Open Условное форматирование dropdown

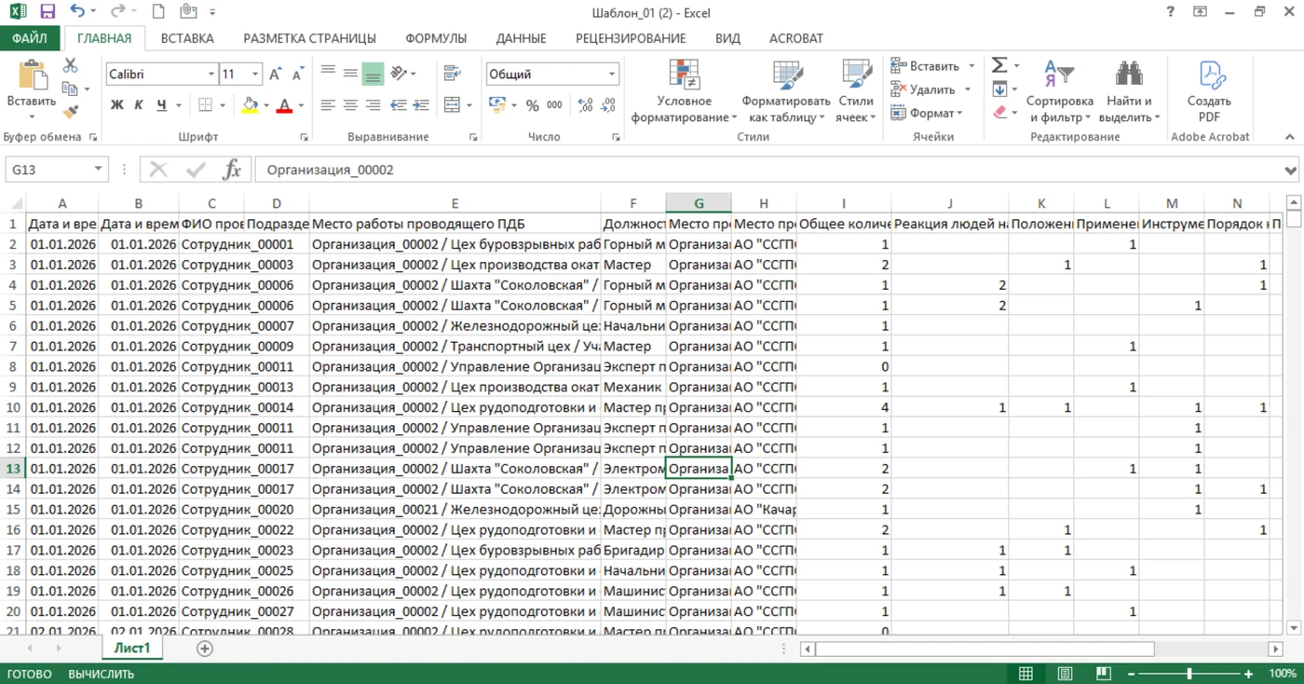pos(684,91)
